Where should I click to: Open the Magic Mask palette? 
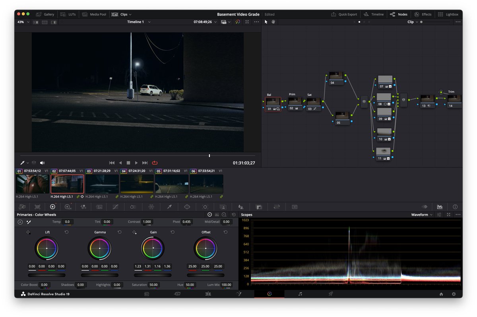[x=223, y=207]
